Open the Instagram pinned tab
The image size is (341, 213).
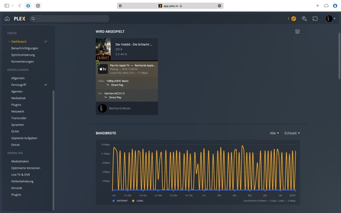[x=38, y=6]
